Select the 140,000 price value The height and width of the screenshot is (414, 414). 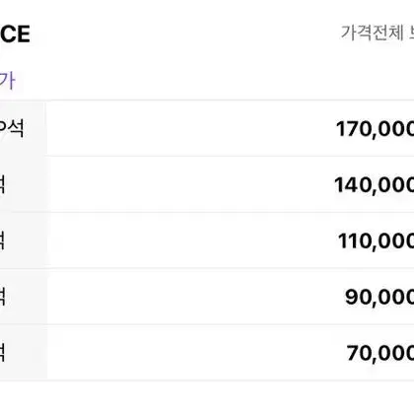pyautogui.click(x=374, y=184)
